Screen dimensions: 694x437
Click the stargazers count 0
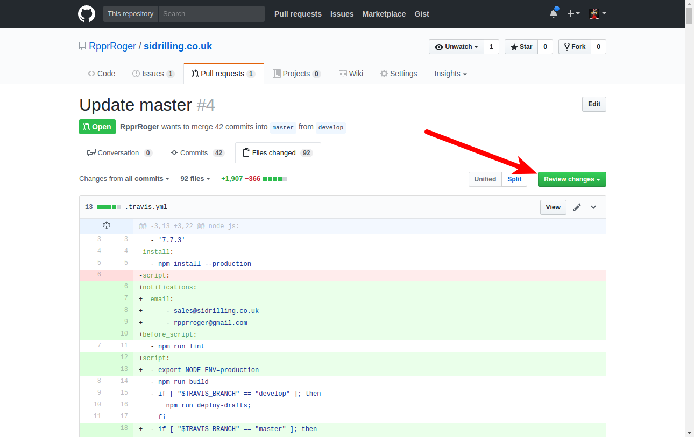click(545, 47)
